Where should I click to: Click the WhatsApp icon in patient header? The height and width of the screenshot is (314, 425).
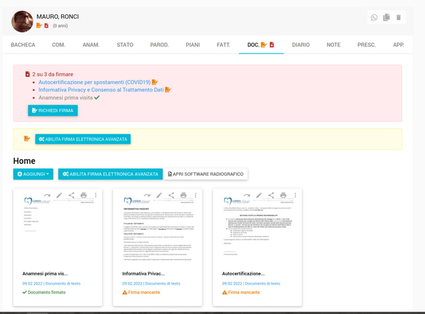(x=374, y=18)
